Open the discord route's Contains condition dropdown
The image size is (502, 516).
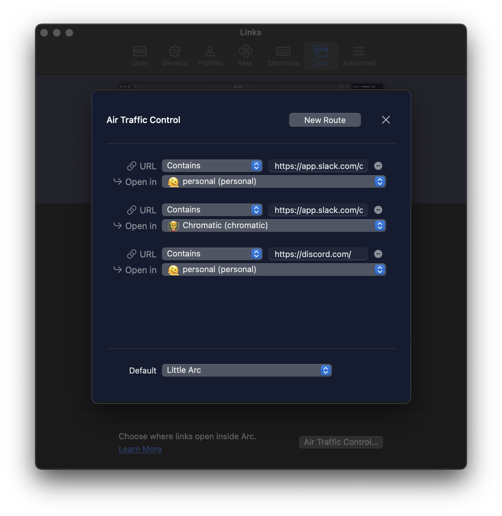212,254
